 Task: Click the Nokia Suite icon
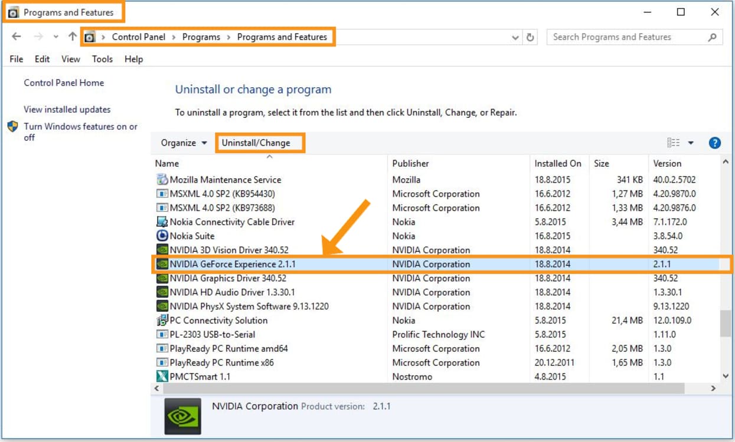pos(162,236)
